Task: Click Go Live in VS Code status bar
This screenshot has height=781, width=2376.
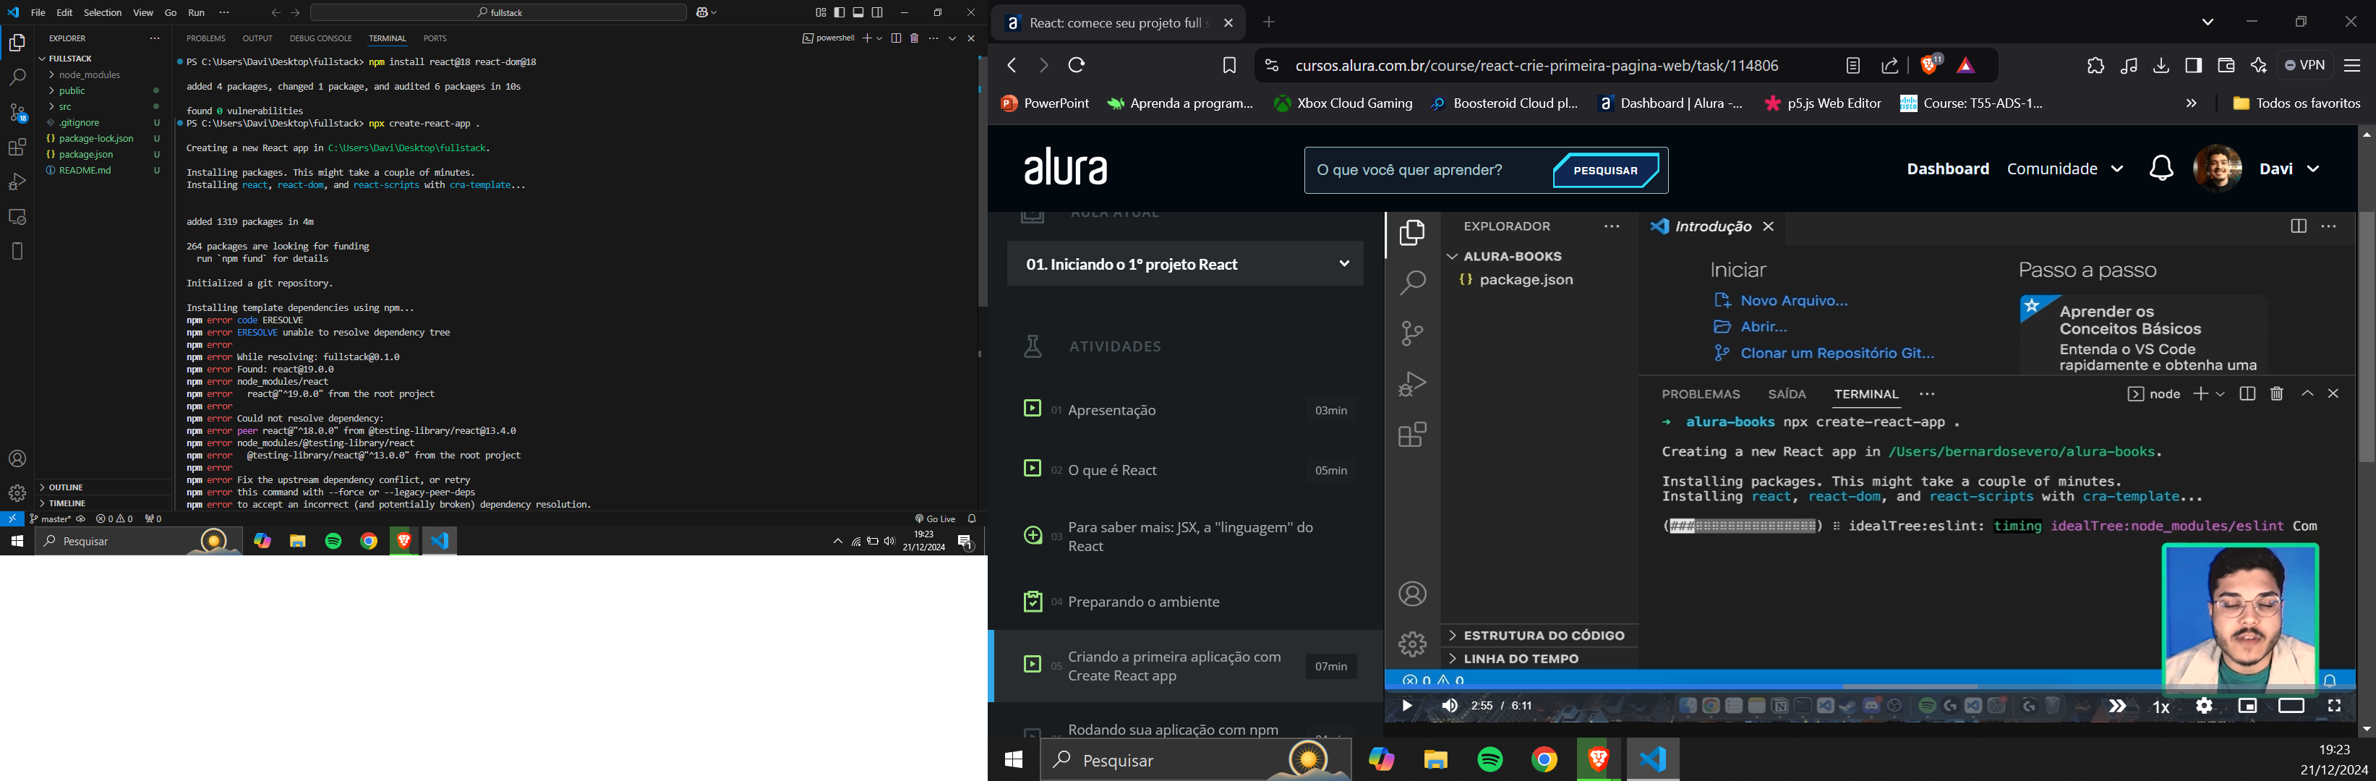Action: [935, 519]
